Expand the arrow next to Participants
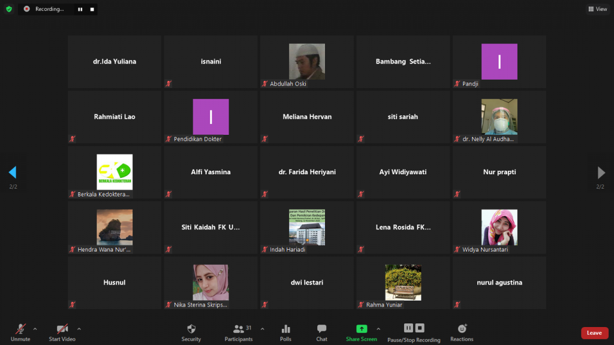 coord(263,329)
